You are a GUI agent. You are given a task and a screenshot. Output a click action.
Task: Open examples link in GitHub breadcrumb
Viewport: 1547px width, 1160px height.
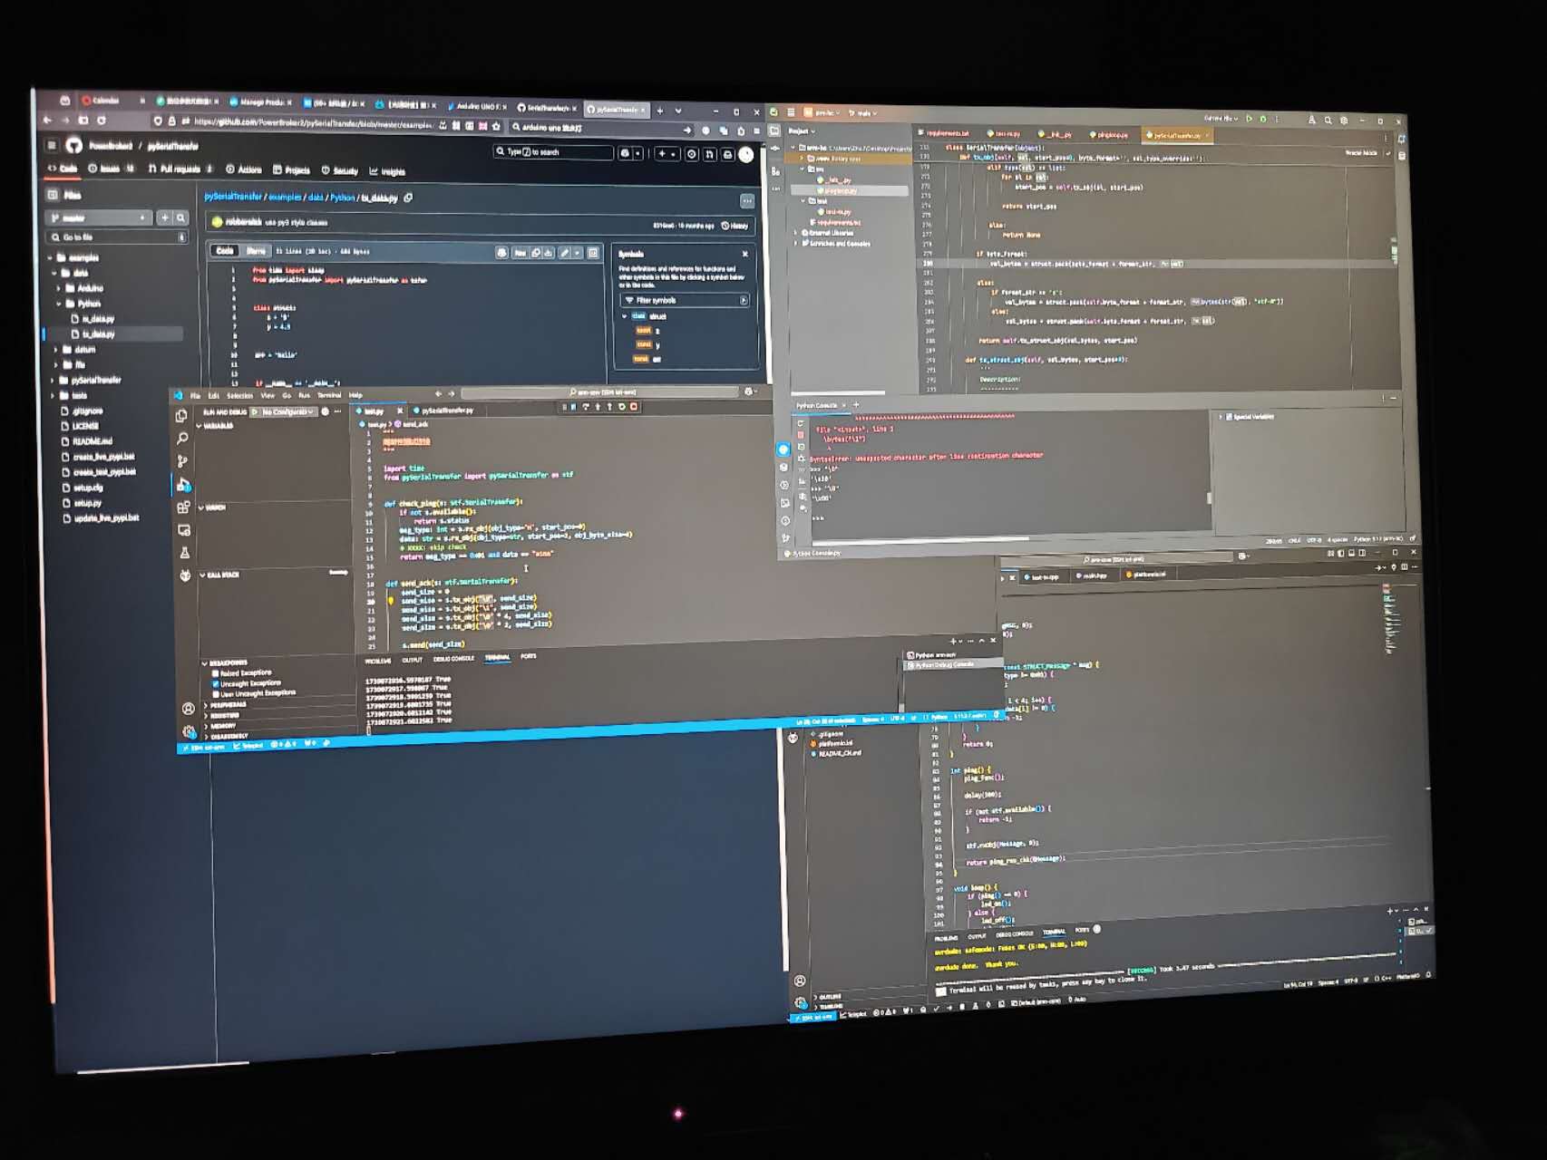285,197
